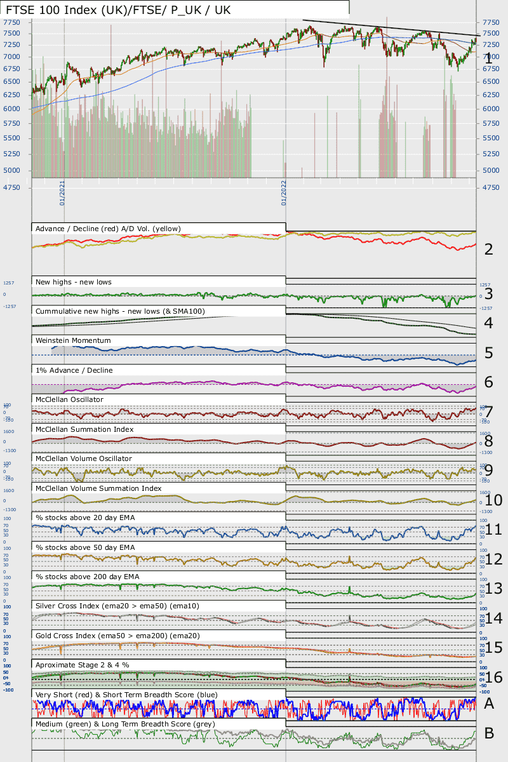Click the panel letter B marker
This screenshot has width=508, height=762.
point(489,733)
